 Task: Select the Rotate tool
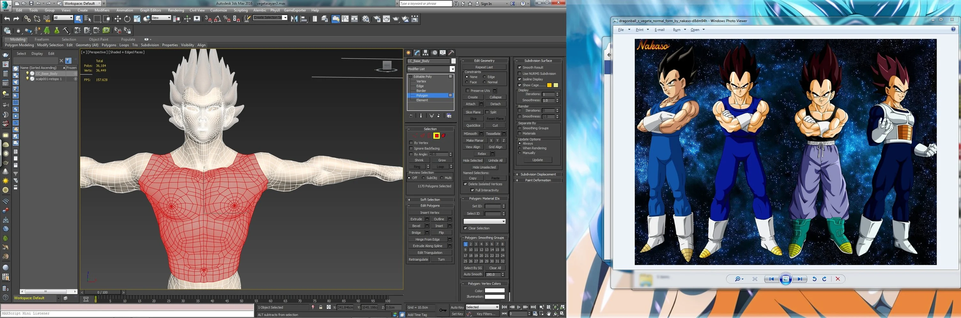[127, 18]
